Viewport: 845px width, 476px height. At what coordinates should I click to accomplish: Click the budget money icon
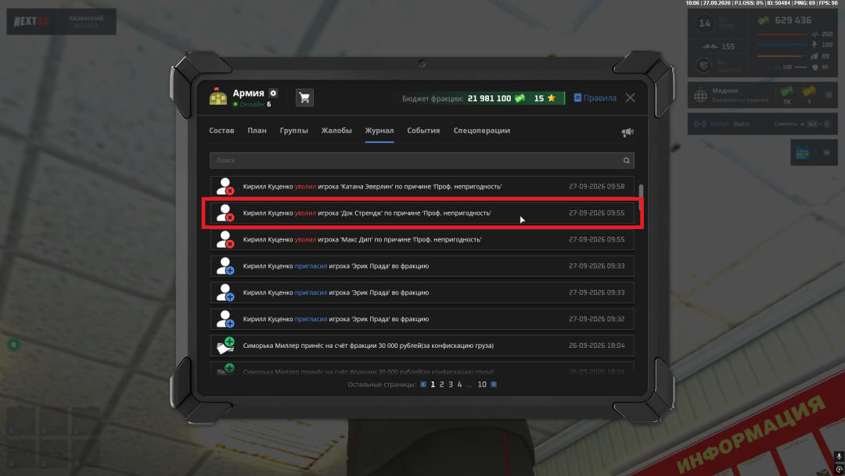click(520, 98)
